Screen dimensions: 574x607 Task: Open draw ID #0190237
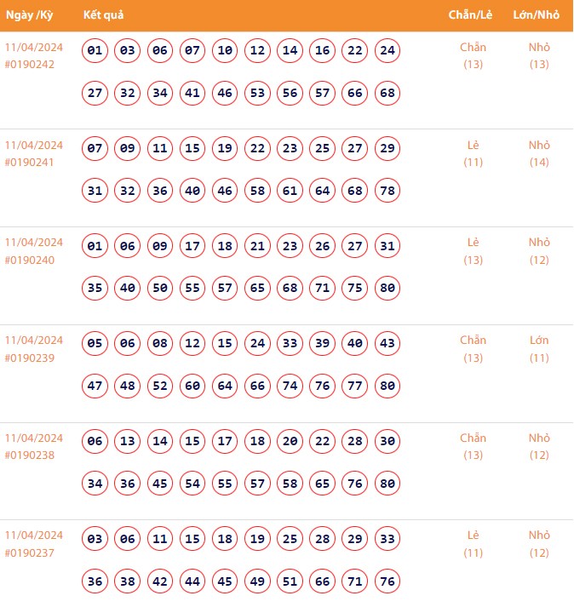pyautogui.click(x=30, y=553)
